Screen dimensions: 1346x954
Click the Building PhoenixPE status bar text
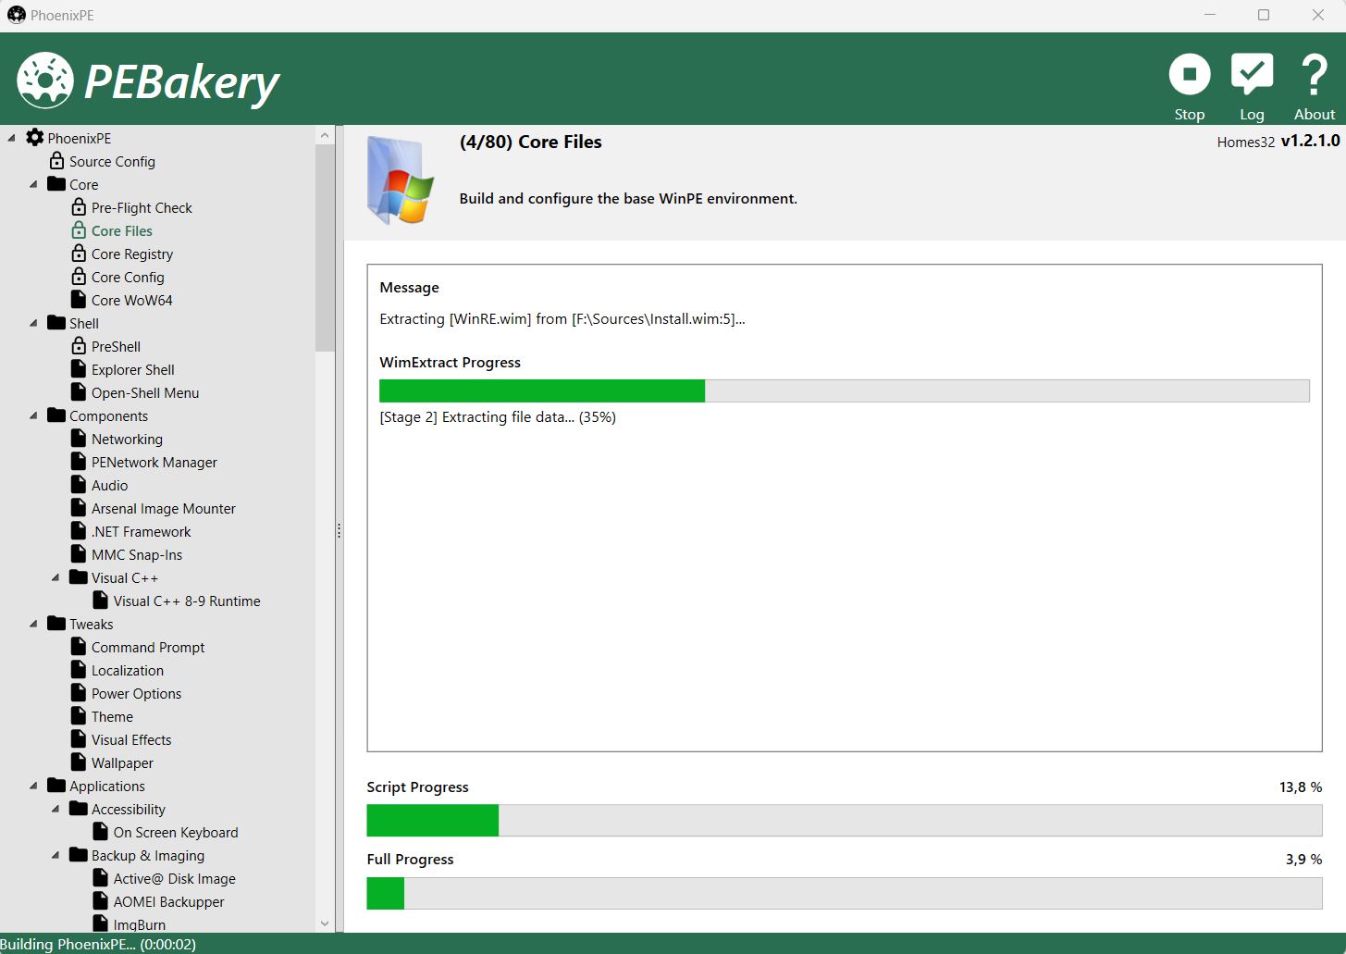tap(98, 944)
